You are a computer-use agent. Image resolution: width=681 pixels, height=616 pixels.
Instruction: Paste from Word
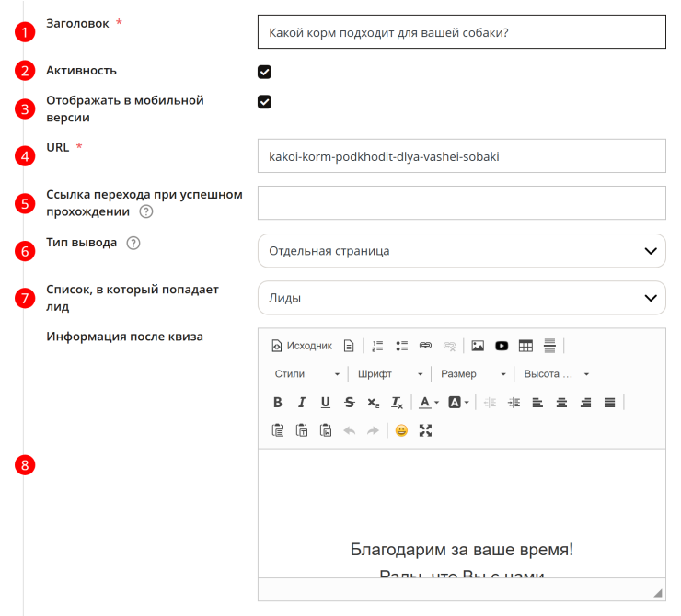[x=325, y=430]
